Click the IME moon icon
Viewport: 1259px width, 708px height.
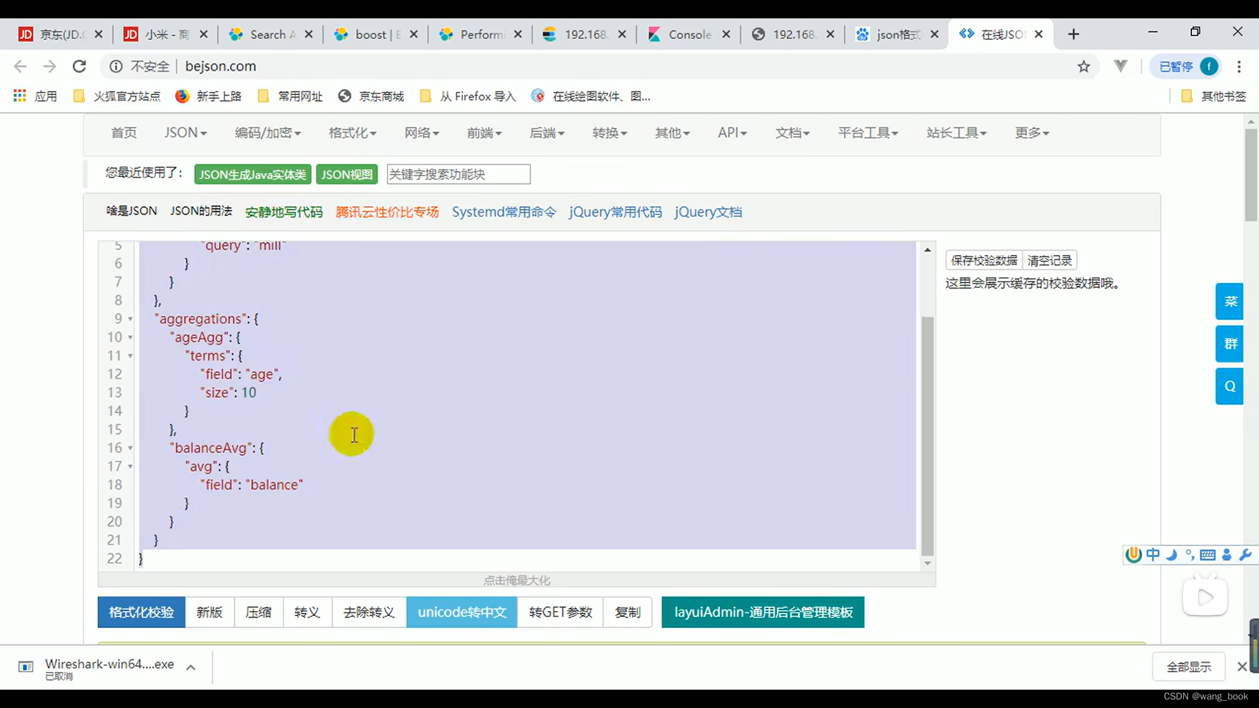[x=1171, y=555]
